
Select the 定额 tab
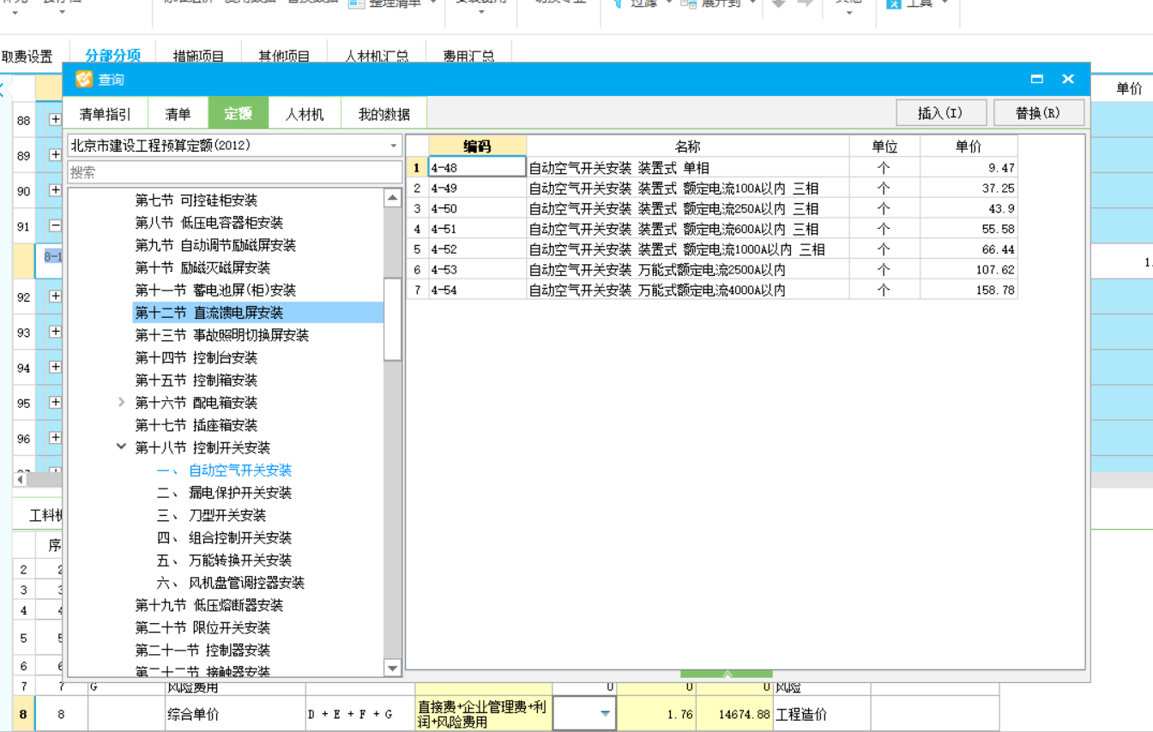(x=238, y=114)
